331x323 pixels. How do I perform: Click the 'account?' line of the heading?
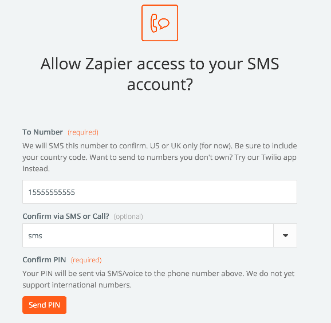tap(160, 84)
